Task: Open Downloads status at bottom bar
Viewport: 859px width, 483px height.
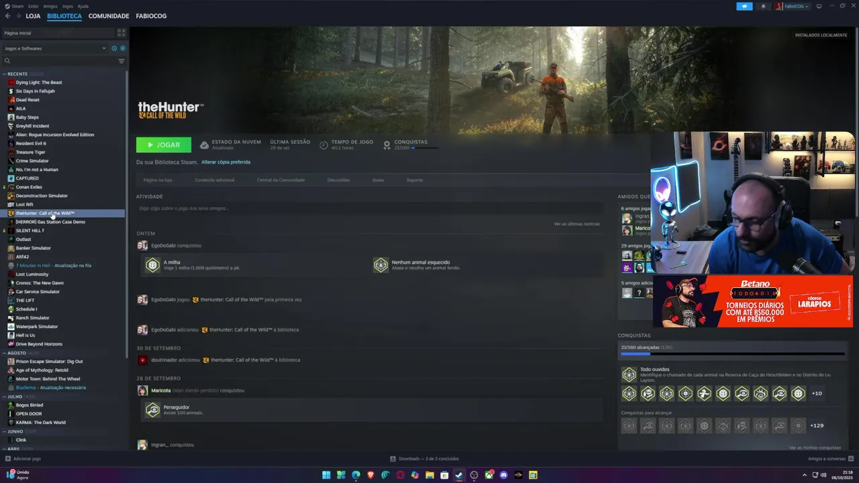Action: (x=424, y=459)
